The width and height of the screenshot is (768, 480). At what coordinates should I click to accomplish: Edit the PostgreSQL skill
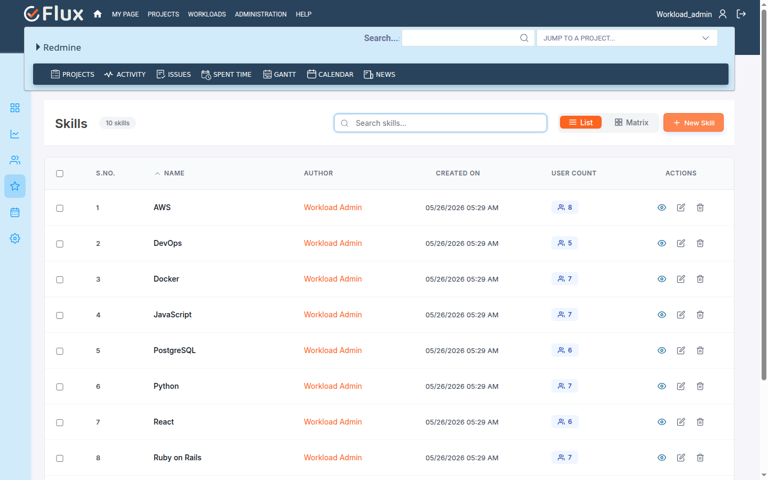[x=681, y=350]
